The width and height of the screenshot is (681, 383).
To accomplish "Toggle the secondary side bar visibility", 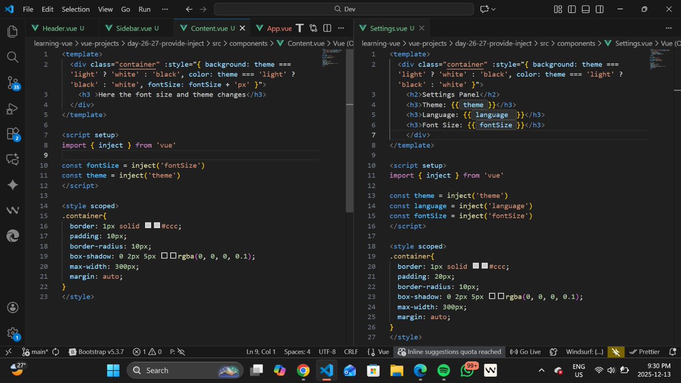I will [x=600, y=9].
